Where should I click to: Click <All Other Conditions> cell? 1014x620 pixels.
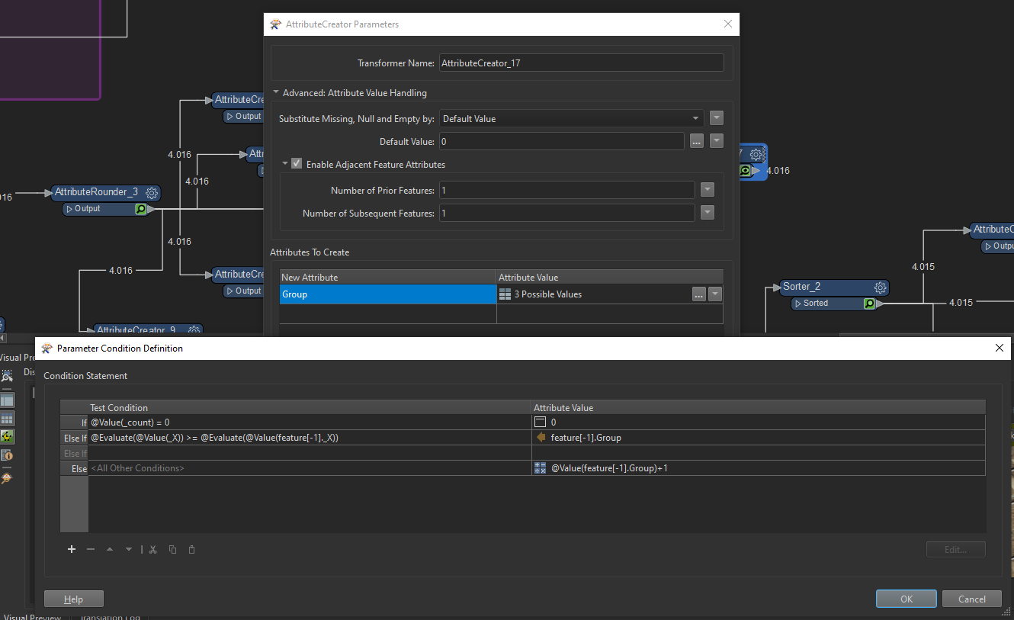tap(310, 468)
